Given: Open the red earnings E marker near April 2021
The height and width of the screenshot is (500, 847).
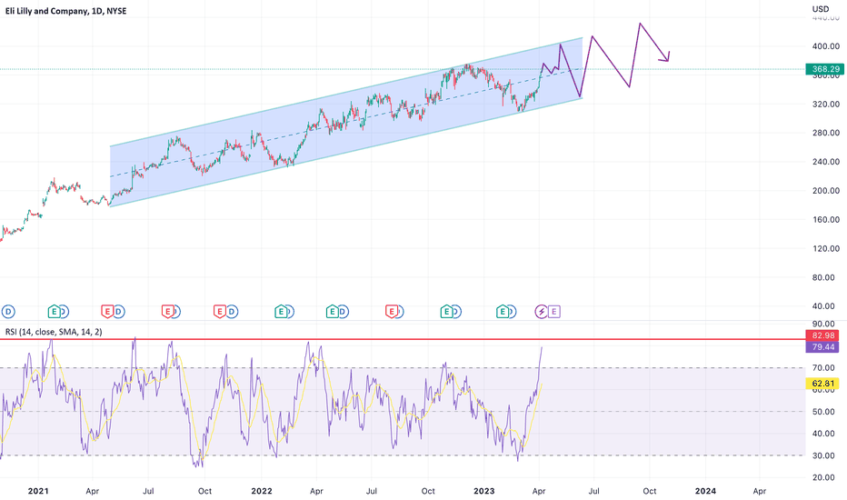Looking at the screenshot, I should coord(107,311).
